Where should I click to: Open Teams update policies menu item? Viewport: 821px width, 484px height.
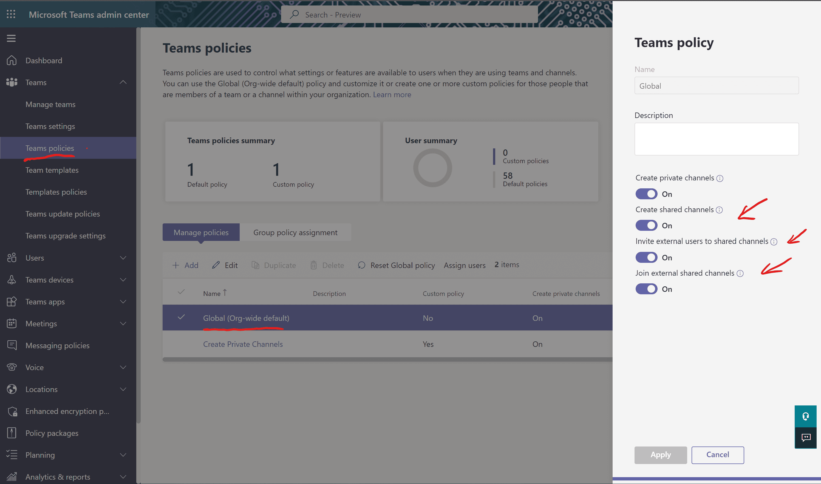point(63,214)
